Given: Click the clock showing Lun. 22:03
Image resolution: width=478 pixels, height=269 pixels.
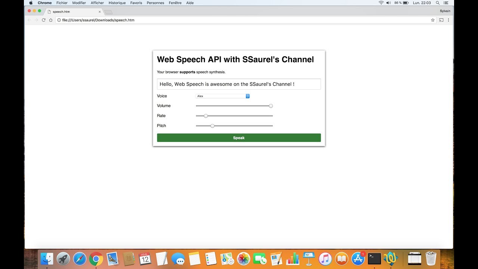Looking at the screenshot, I should 422,3.
